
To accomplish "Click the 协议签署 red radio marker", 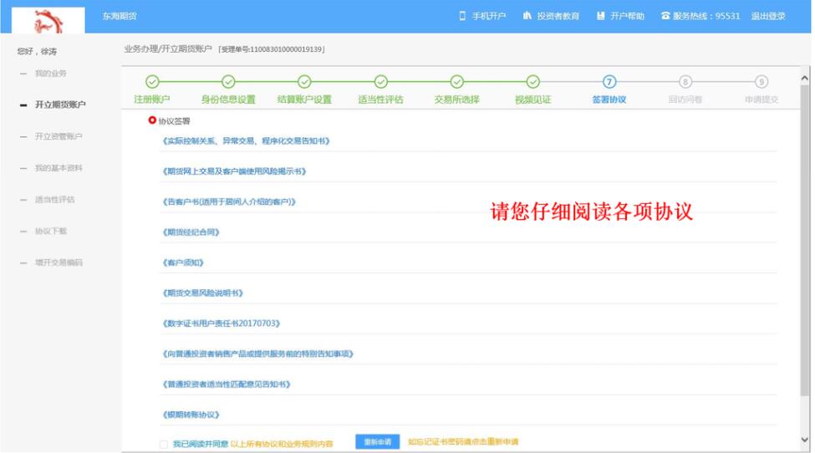I will (152, 121).
